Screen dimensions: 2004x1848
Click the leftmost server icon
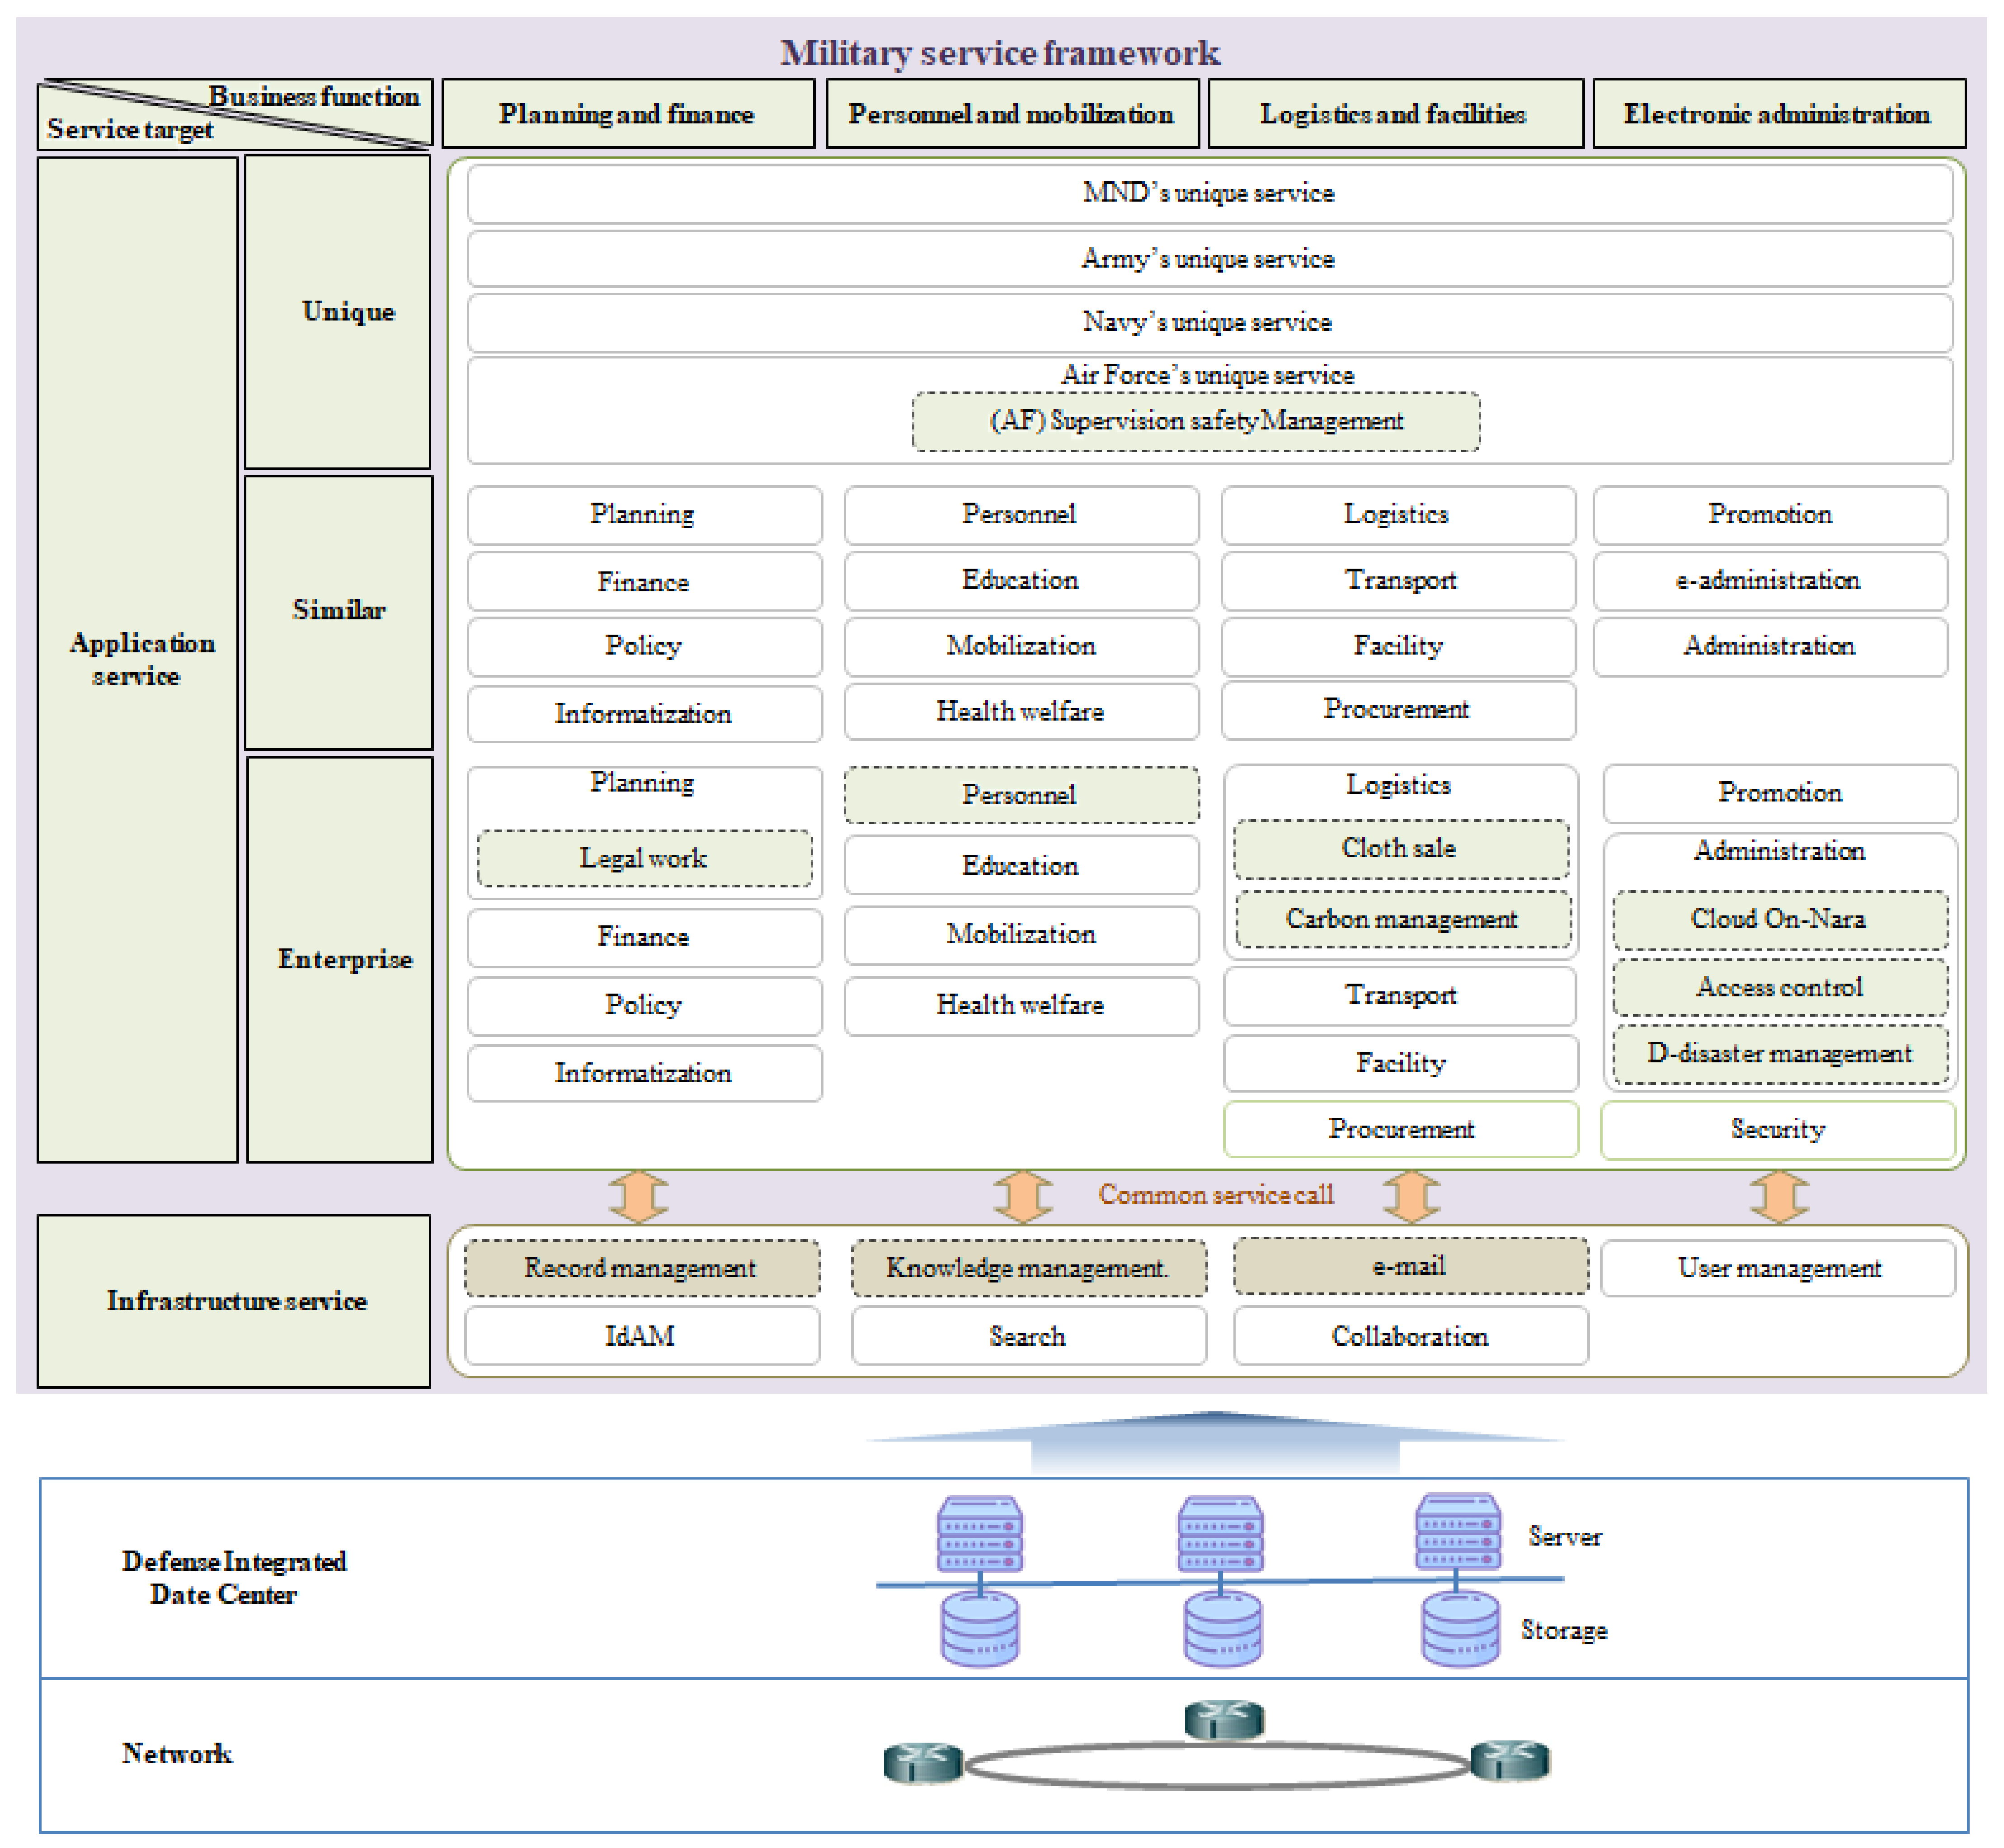(x=979, y=1533)
